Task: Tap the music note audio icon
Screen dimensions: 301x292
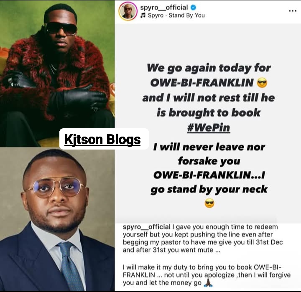Action: tap(143, 15)
